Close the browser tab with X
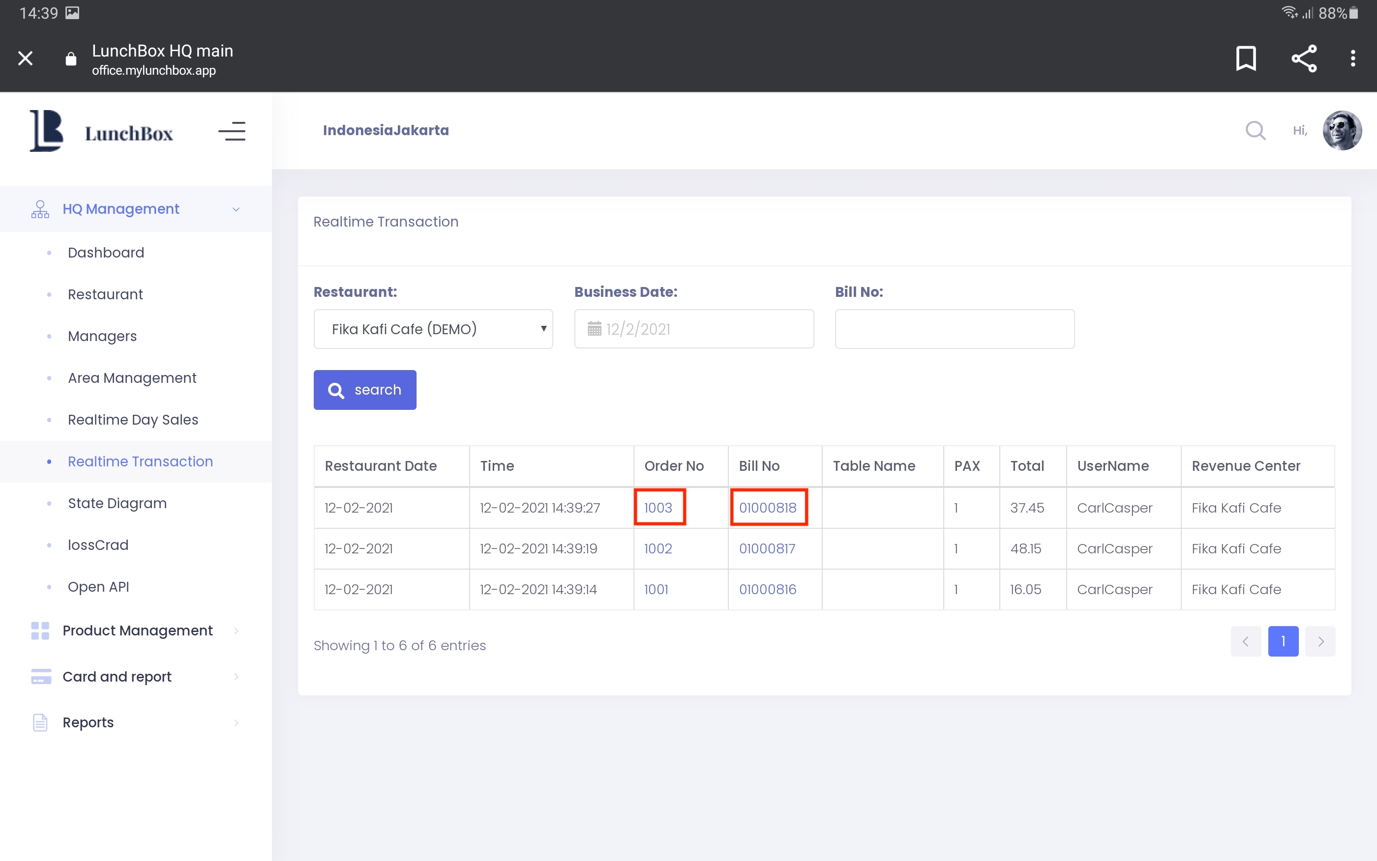 [x=25, y=58]
